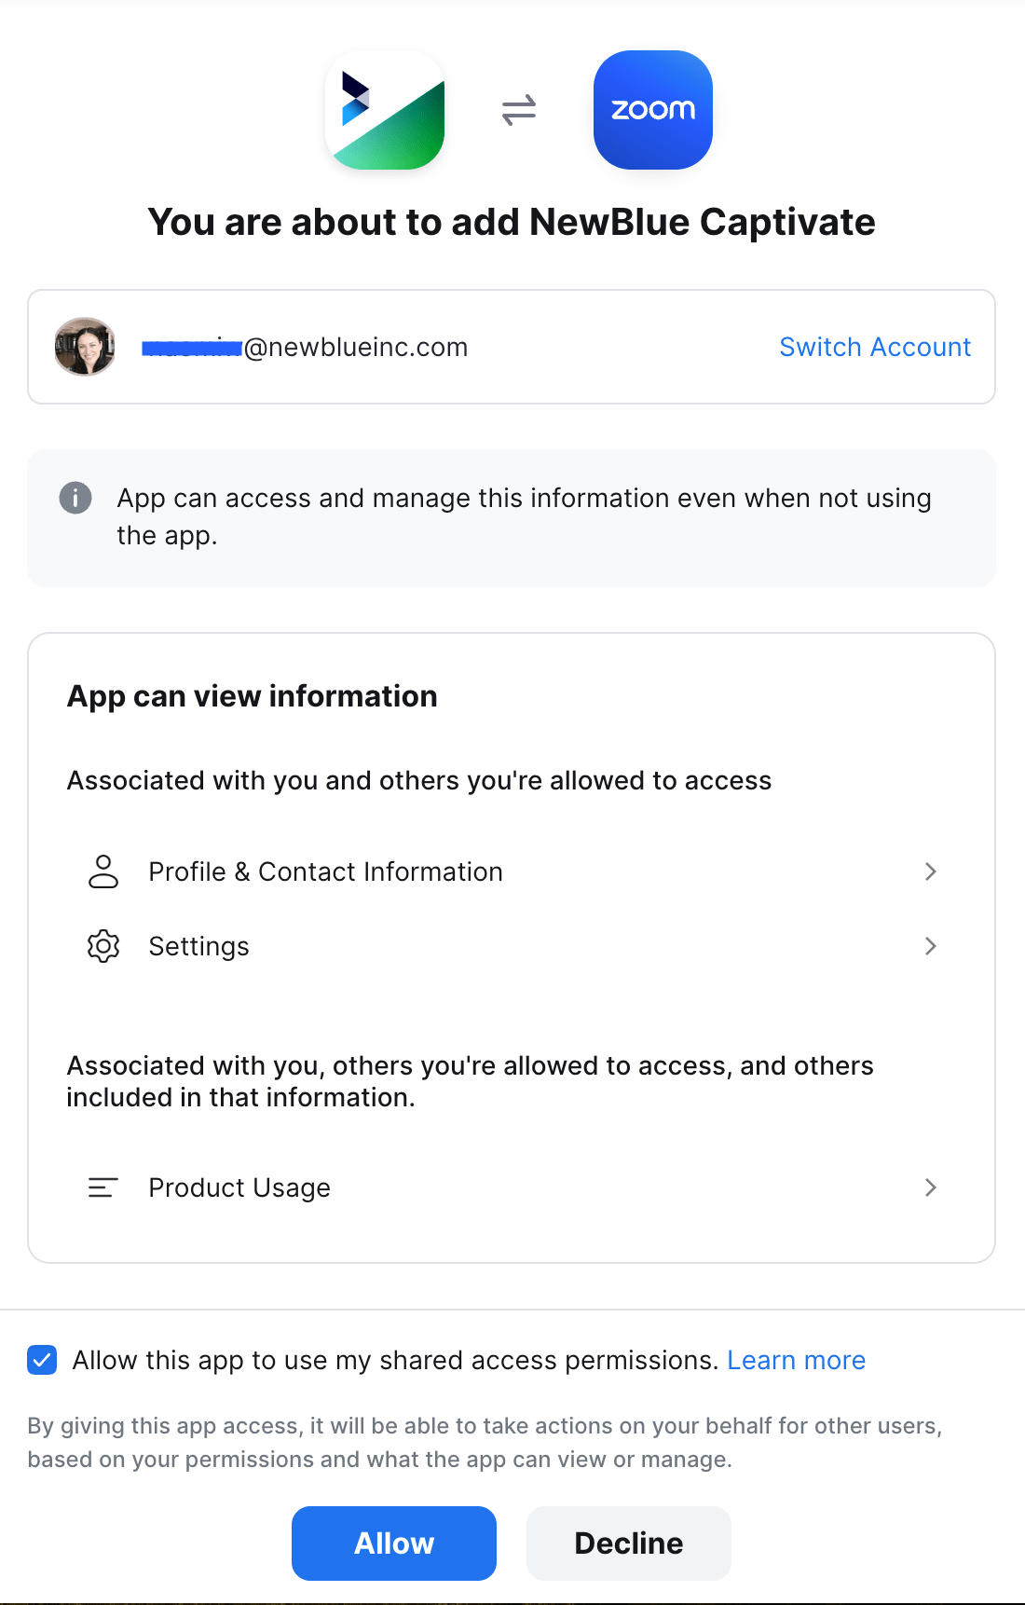Expand the Product Usage chevron
1025x1605 pixels.
(x=930, y=1187)
